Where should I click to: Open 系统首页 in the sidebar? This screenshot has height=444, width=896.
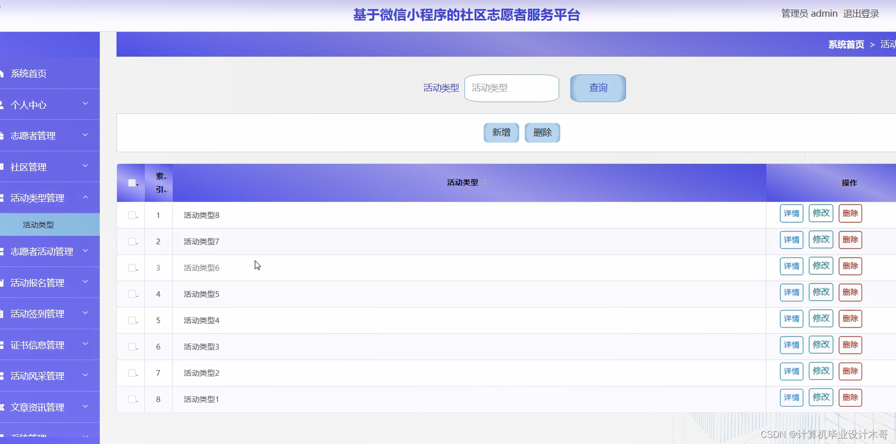tap(50, 73)
